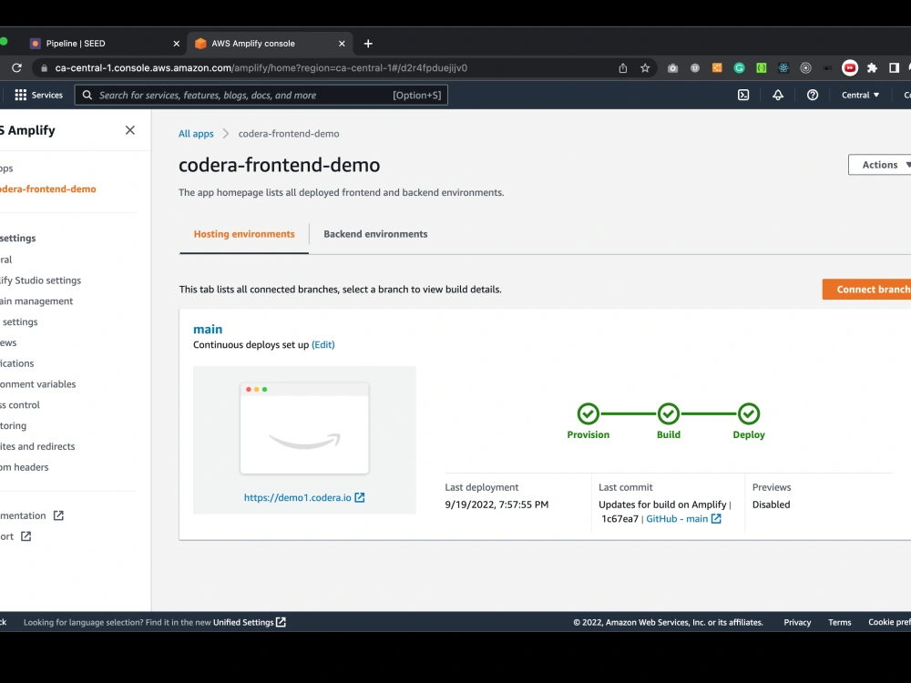Select the AWS Amplify console browser tab
Screen dimensions: 911x683
click(x=271, y=44)
